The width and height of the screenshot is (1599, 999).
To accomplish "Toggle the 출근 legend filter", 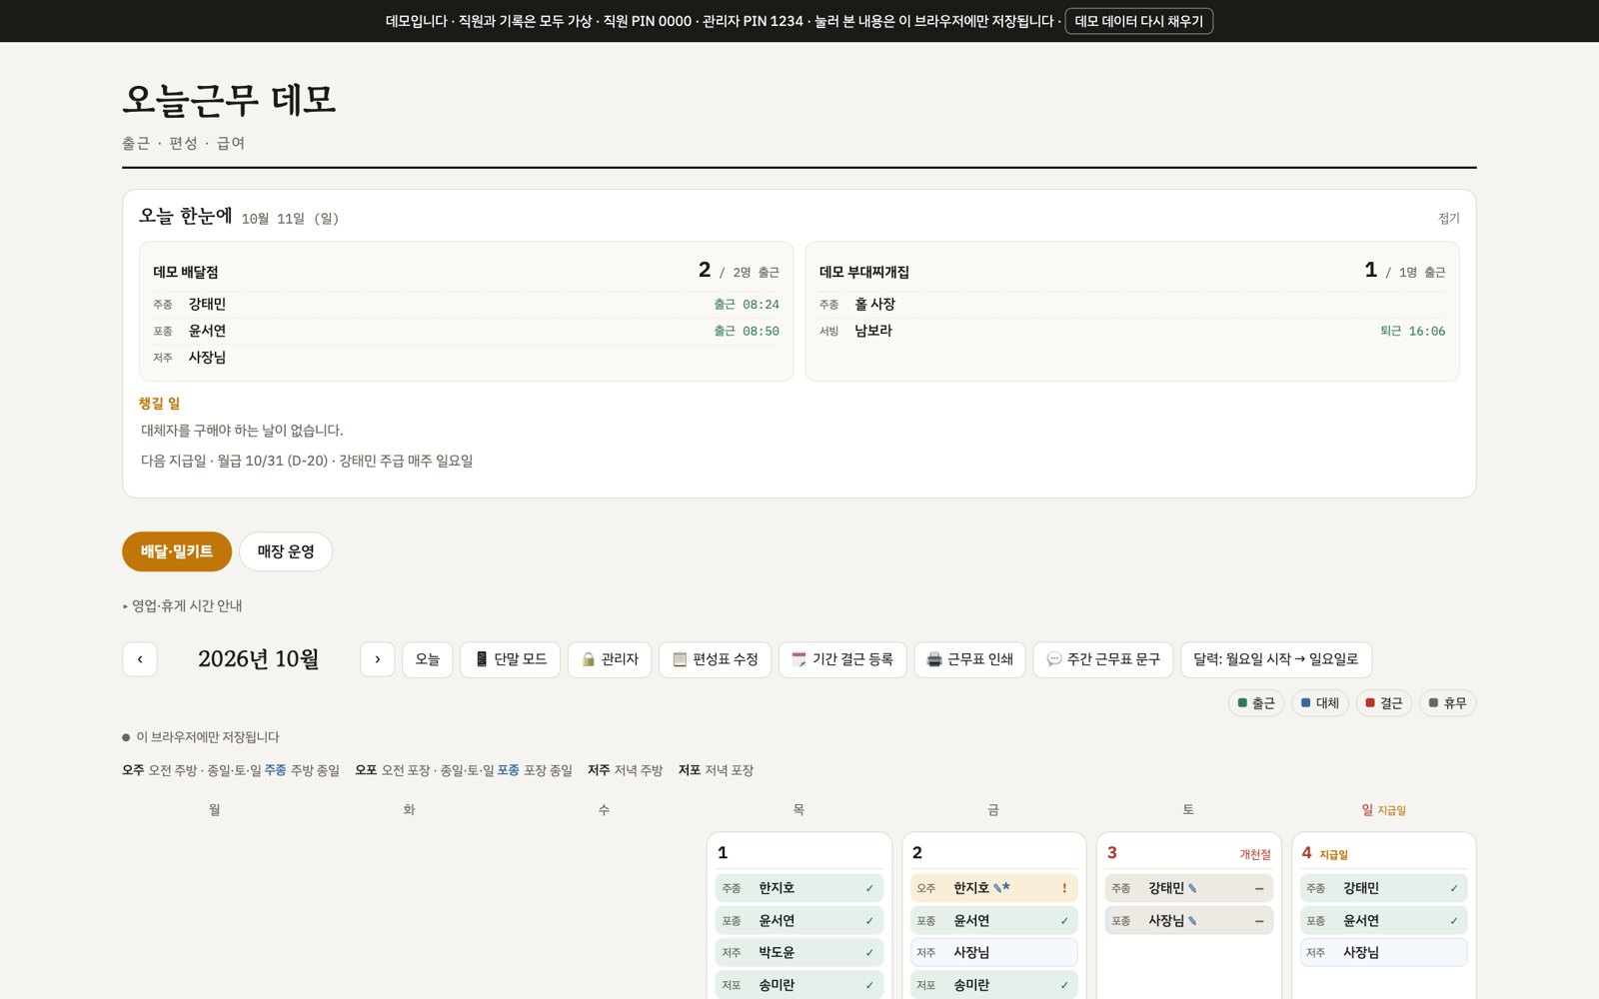I will tap(1256, 703).
